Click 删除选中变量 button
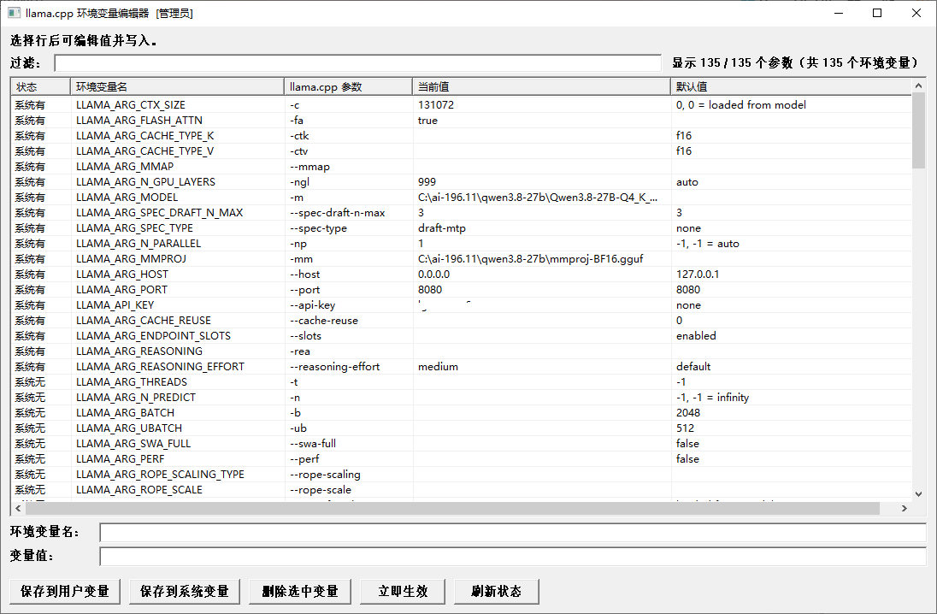Image resolution: width=937 pixels, height=614 pixels. pos(300,591)
